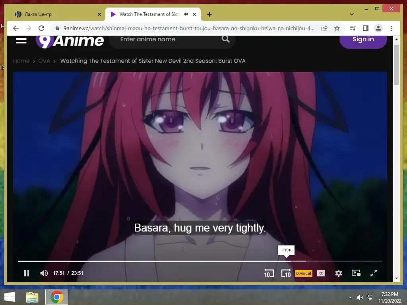Open video player settings gear
The image size is (407, 305).
click(339, 273)
